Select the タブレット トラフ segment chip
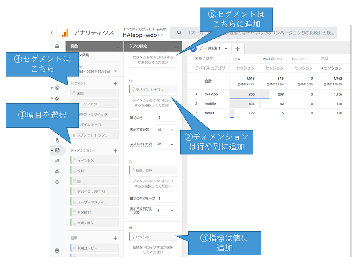 [x=95, y=135]
